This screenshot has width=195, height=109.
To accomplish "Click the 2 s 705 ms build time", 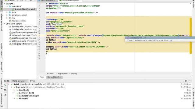I will 186,84.
